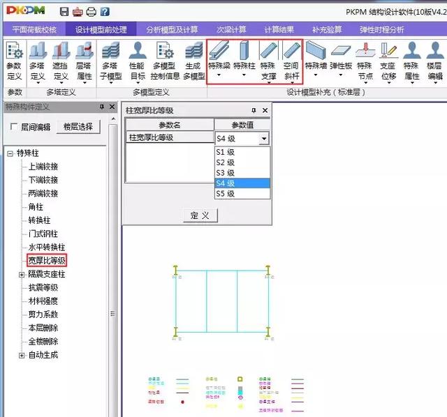Open the 参数值 S4 级 dropdown arrow

263,139
